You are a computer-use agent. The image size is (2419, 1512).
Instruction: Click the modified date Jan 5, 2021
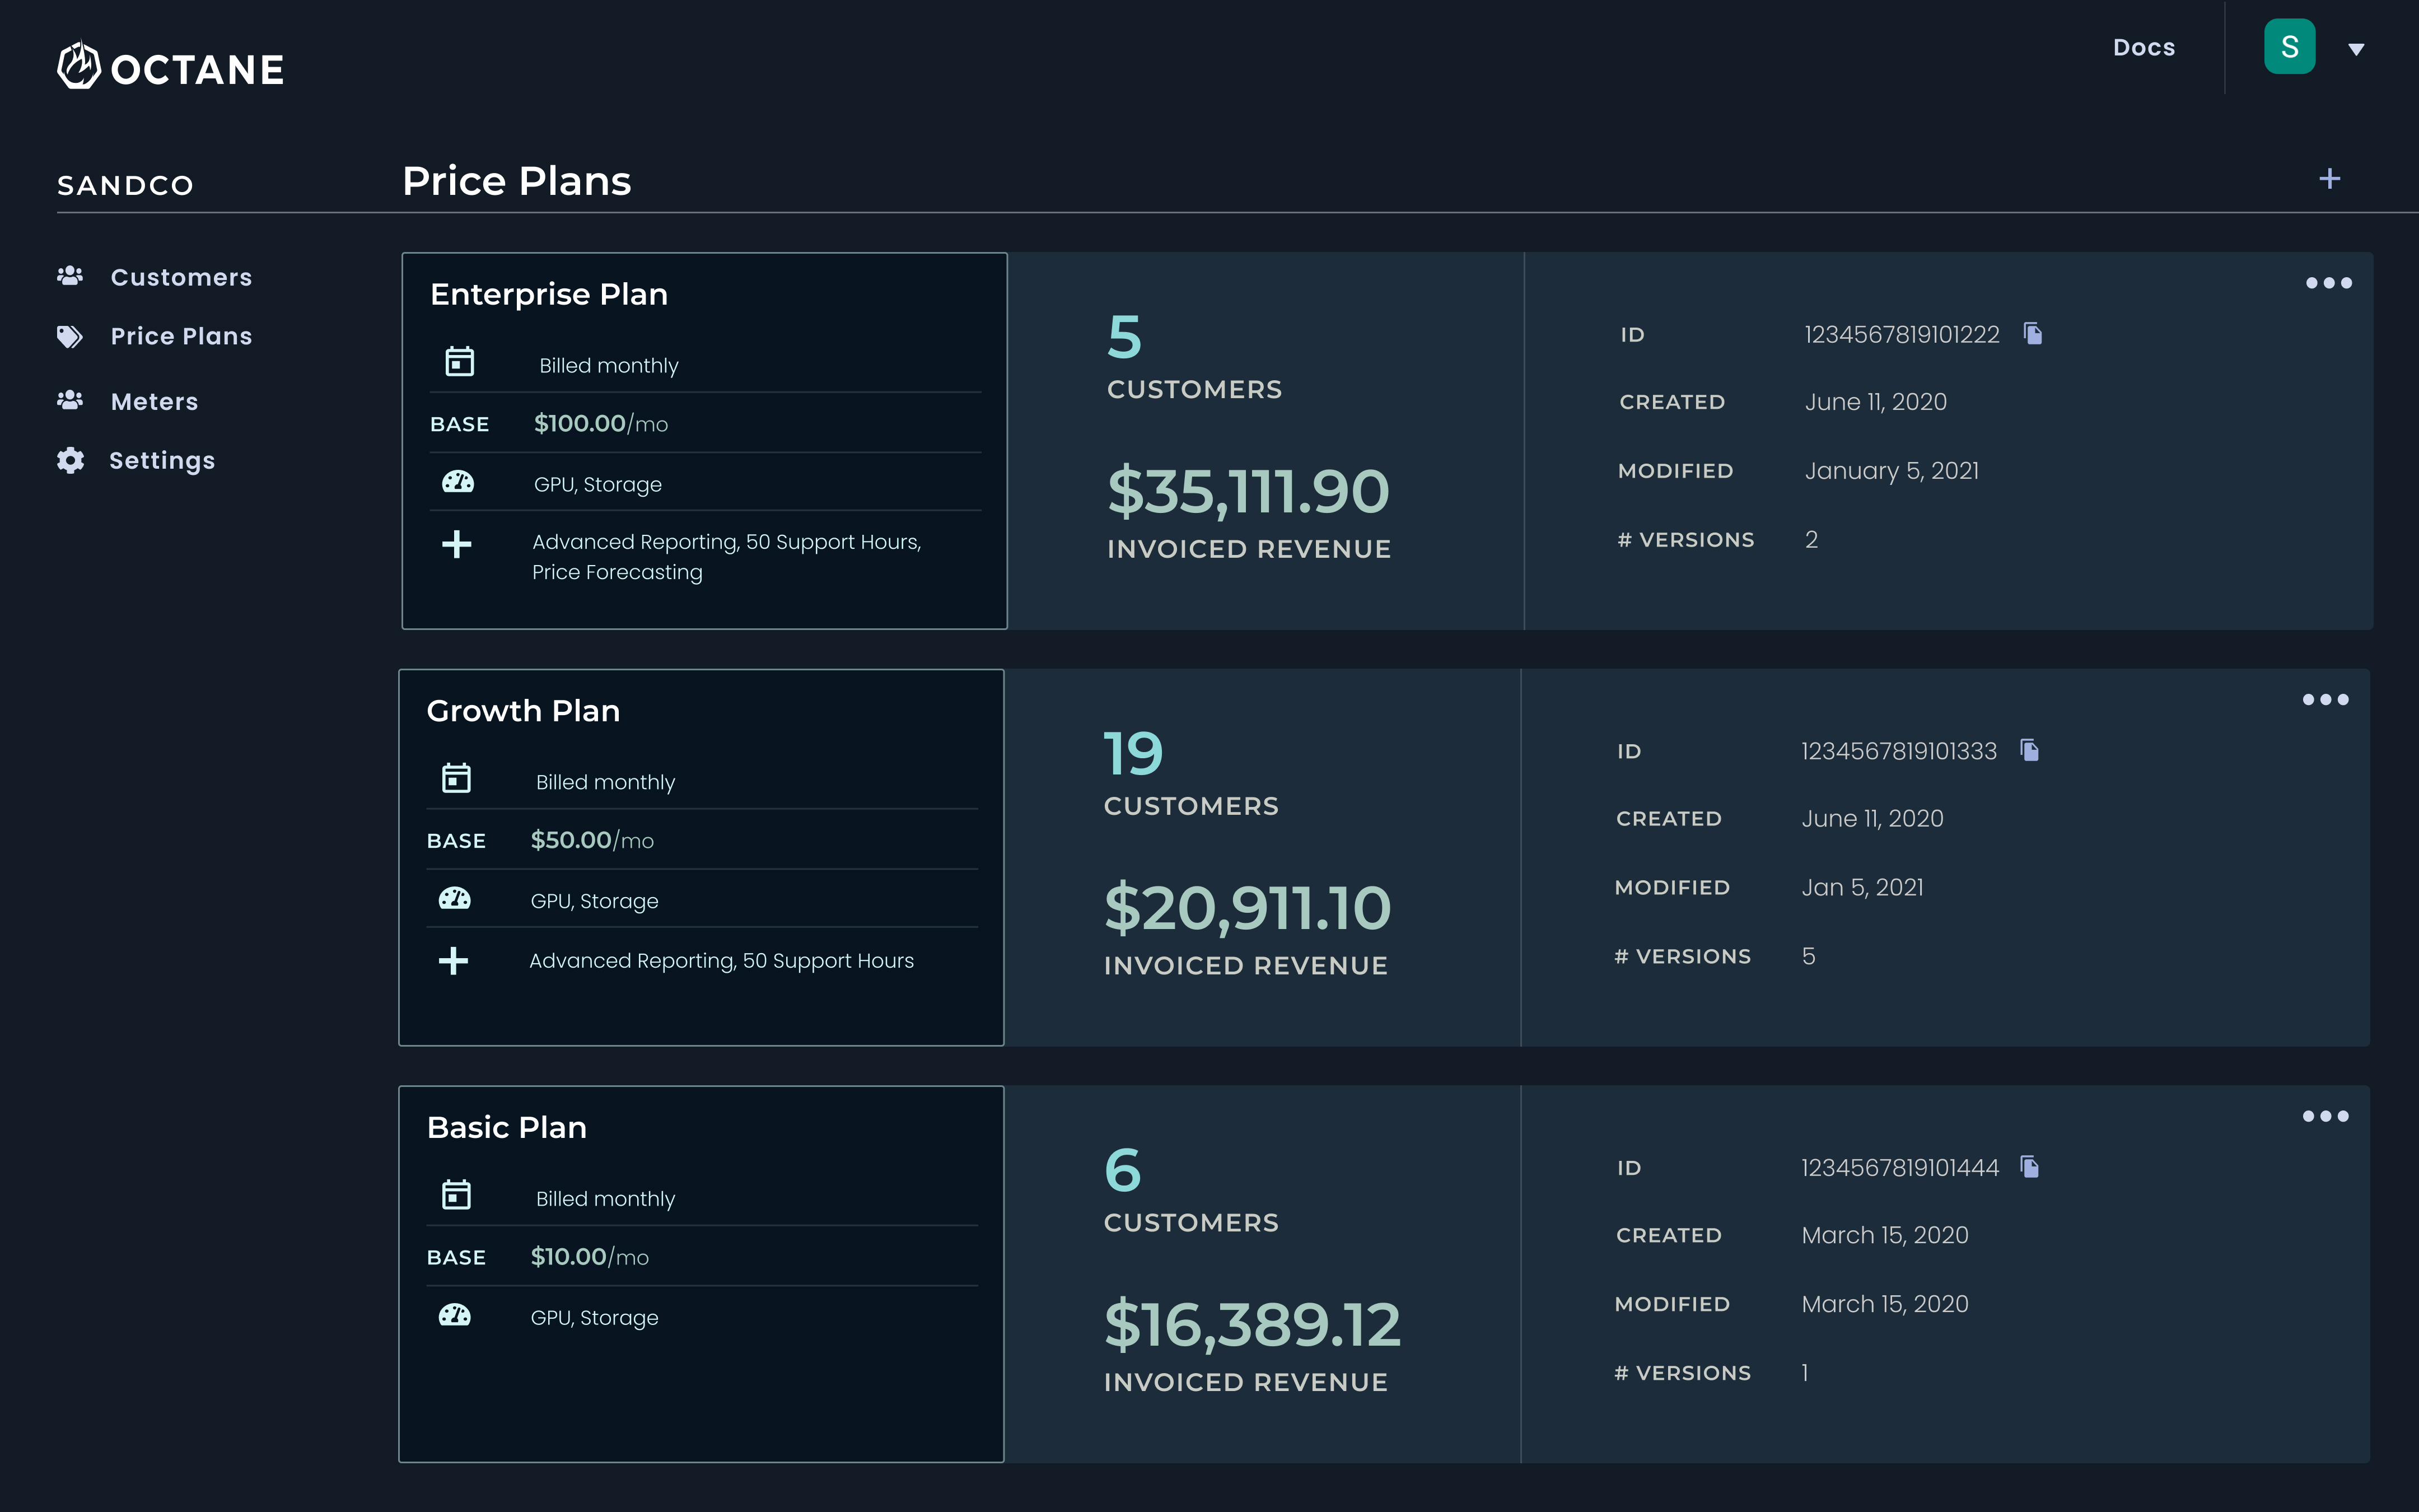click(x=1862, y=888)
